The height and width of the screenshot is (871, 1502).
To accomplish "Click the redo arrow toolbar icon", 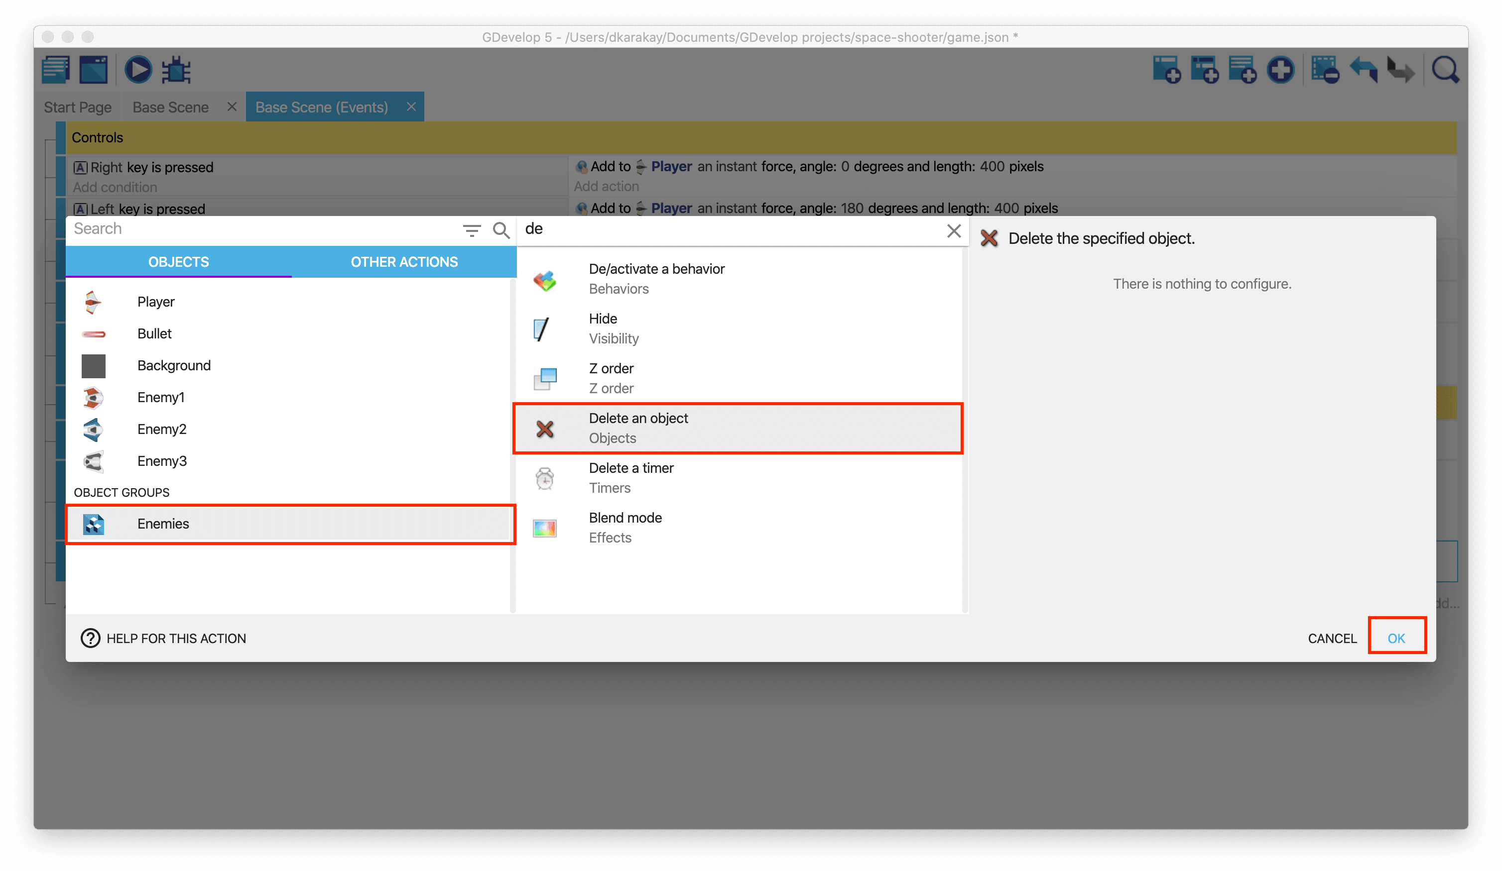I will pyautogui.click(x=1401, y=70).
